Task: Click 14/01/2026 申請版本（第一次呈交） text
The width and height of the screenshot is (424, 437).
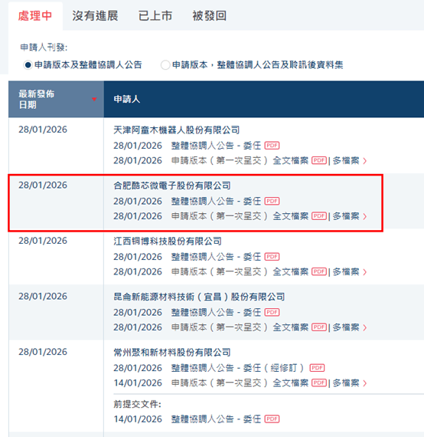Action: 191,383
